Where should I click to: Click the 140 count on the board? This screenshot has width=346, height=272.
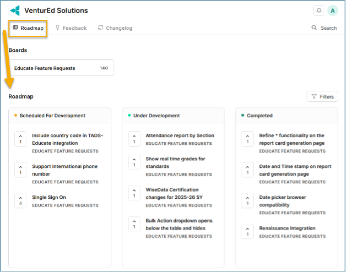104,68
